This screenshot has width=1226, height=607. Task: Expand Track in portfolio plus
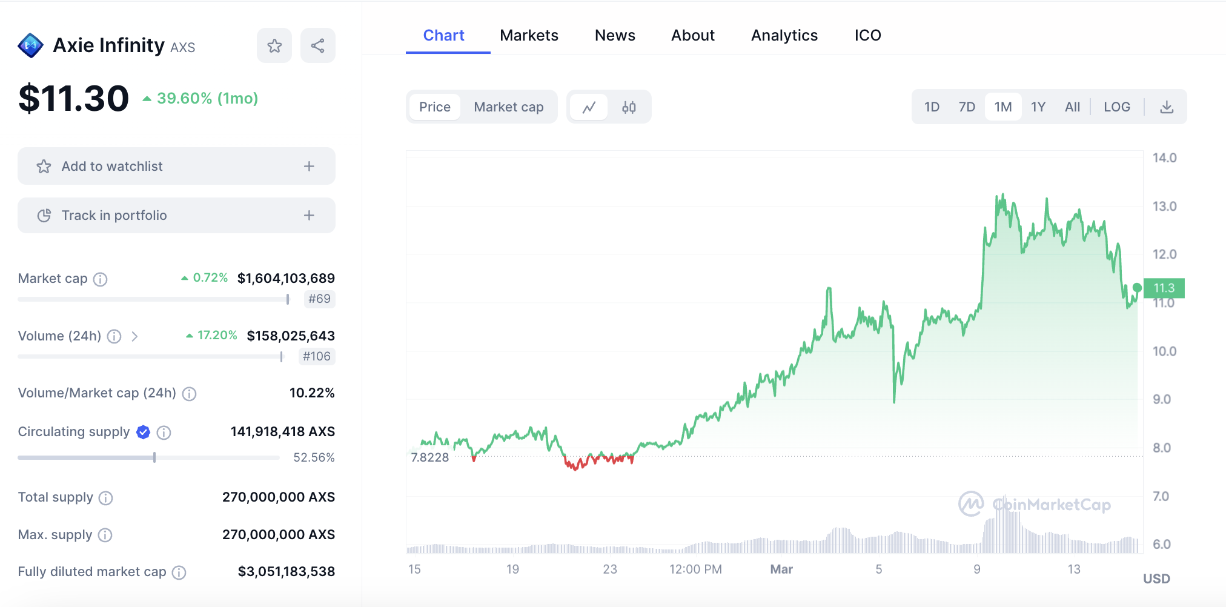[x=309, y=216]
